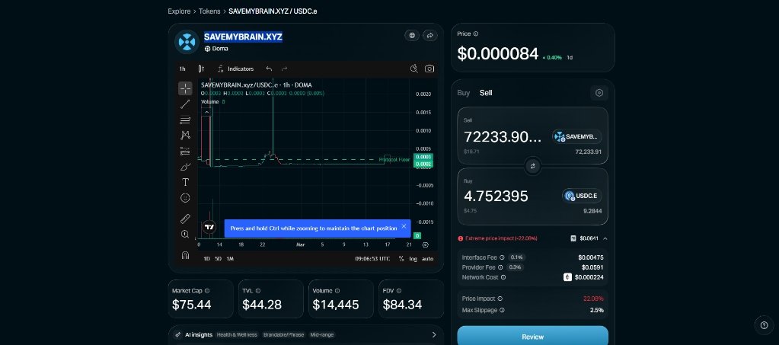
Task: Show TVL info tooltip
Action: 258,291
